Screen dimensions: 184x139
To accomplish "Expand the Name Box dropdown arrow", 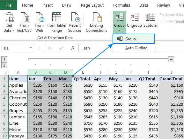I will click(x=31, y=48).
